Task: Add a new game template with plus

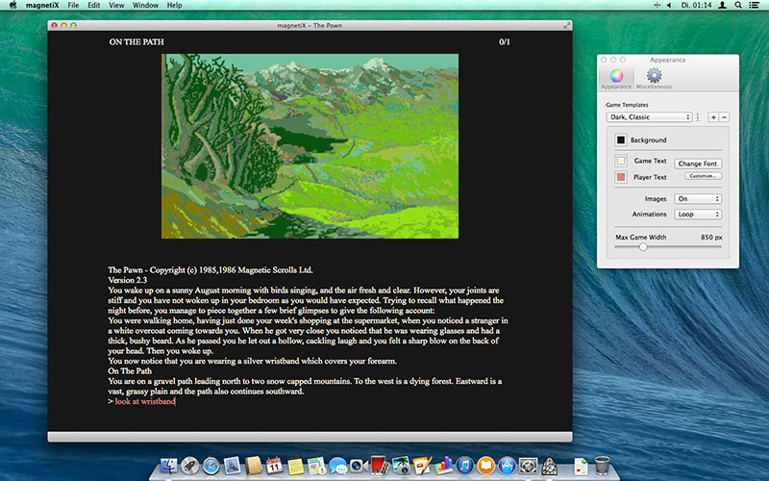Action: (713, 117)
